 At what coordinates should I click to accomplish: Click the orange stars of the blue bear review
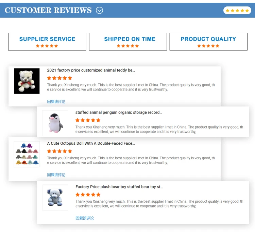tap(88, 195)
